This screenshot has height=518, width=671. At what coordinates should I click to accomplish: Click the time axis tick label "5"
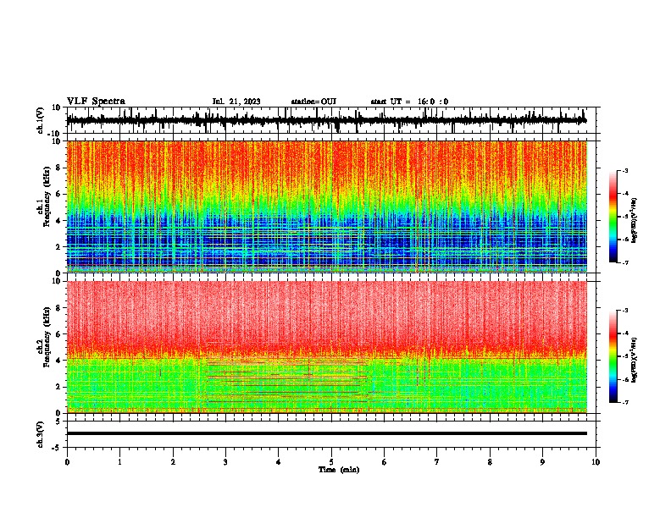coord(331,462)
